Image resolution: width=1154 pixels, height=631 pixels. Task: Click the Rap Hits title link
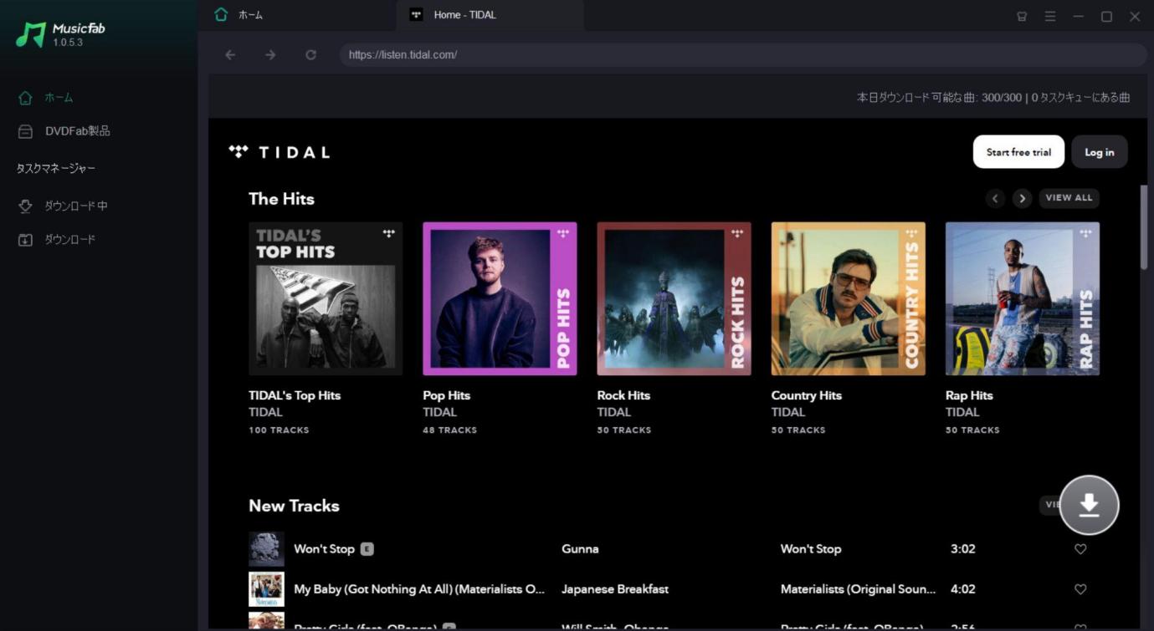pyautogui.click(x=969, y=395)
